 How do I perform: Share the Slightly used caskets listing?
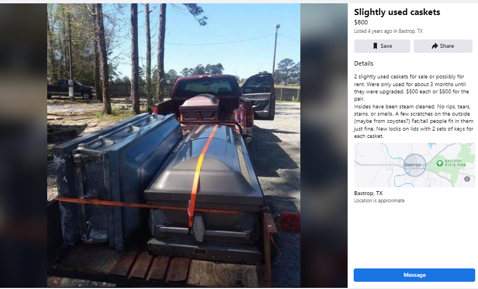(443, 46)
